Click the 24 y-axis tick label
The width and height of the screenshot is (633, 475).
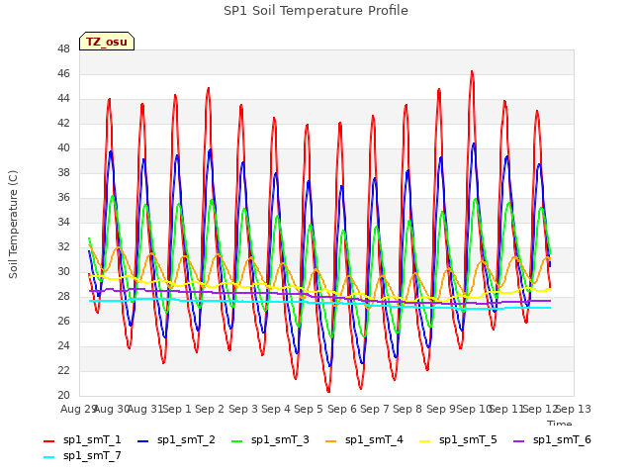pyautogui.click(x=63, y=345)
